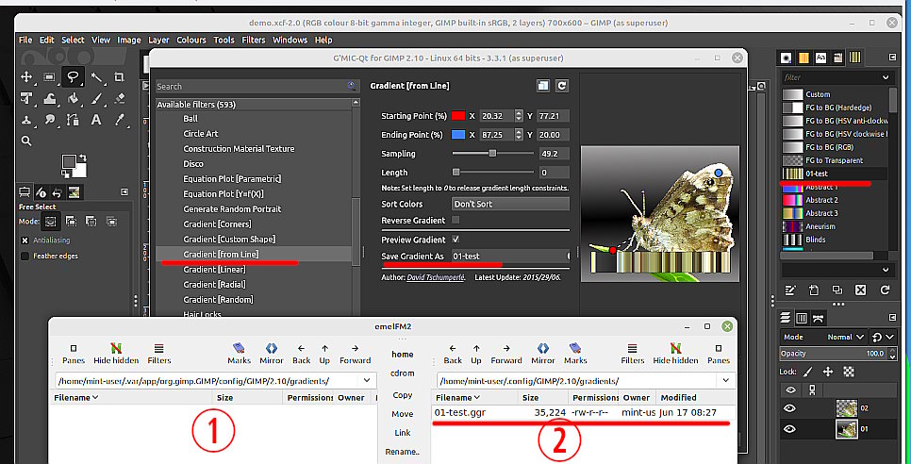Refresh gradients in GIMP gradients panel
Screen dimensions: 911x464
(x=885, y=290)
